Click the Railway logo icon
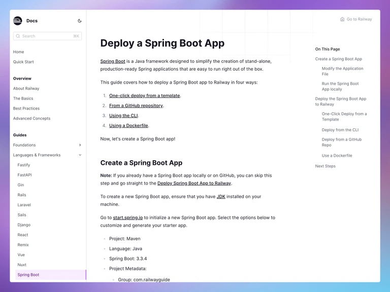Image resolution: width=390 pixels, height=292 pixels. (18, 21)
